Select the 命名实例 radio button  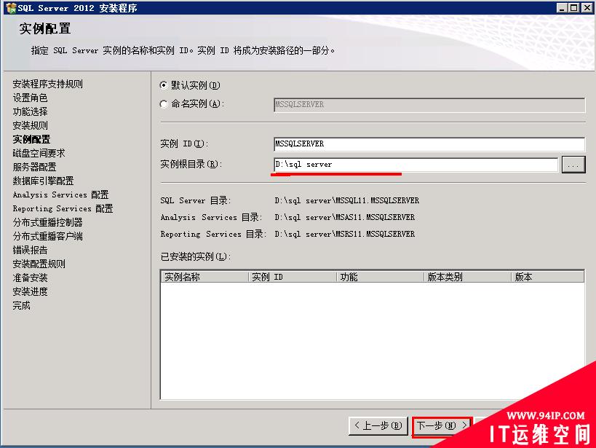point(164,104)
